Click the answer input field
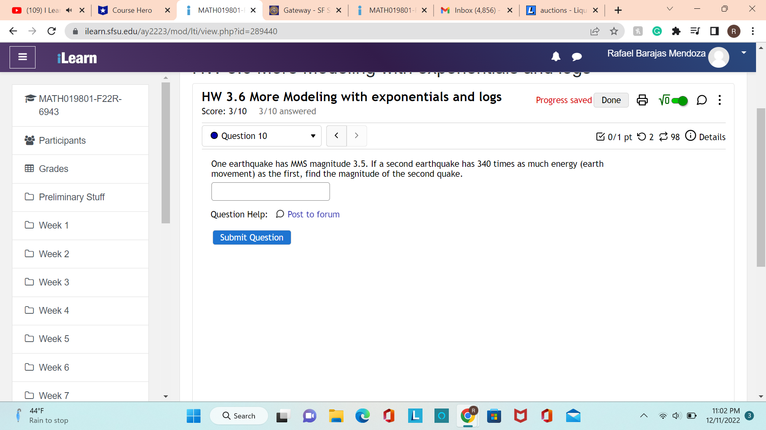Image resolution: width=766 pixels, height=430 pixels. tap(270, 192)
